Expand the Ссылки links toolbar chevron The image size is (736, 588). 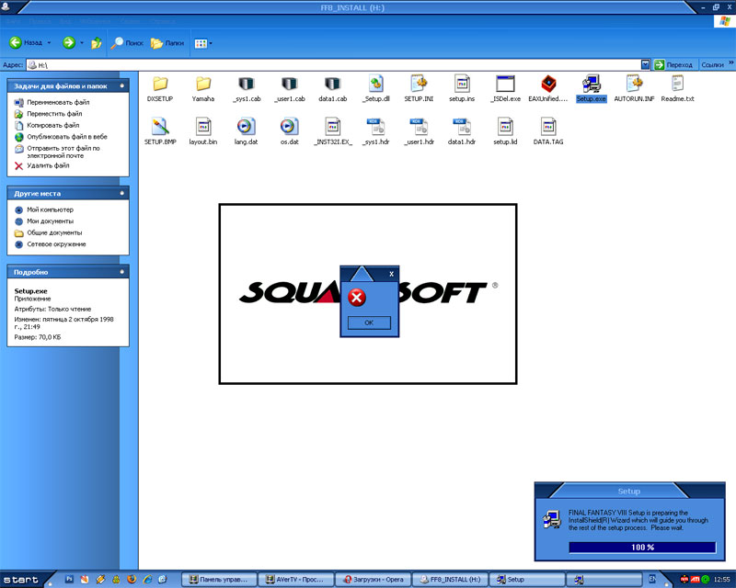coord(730,62)
